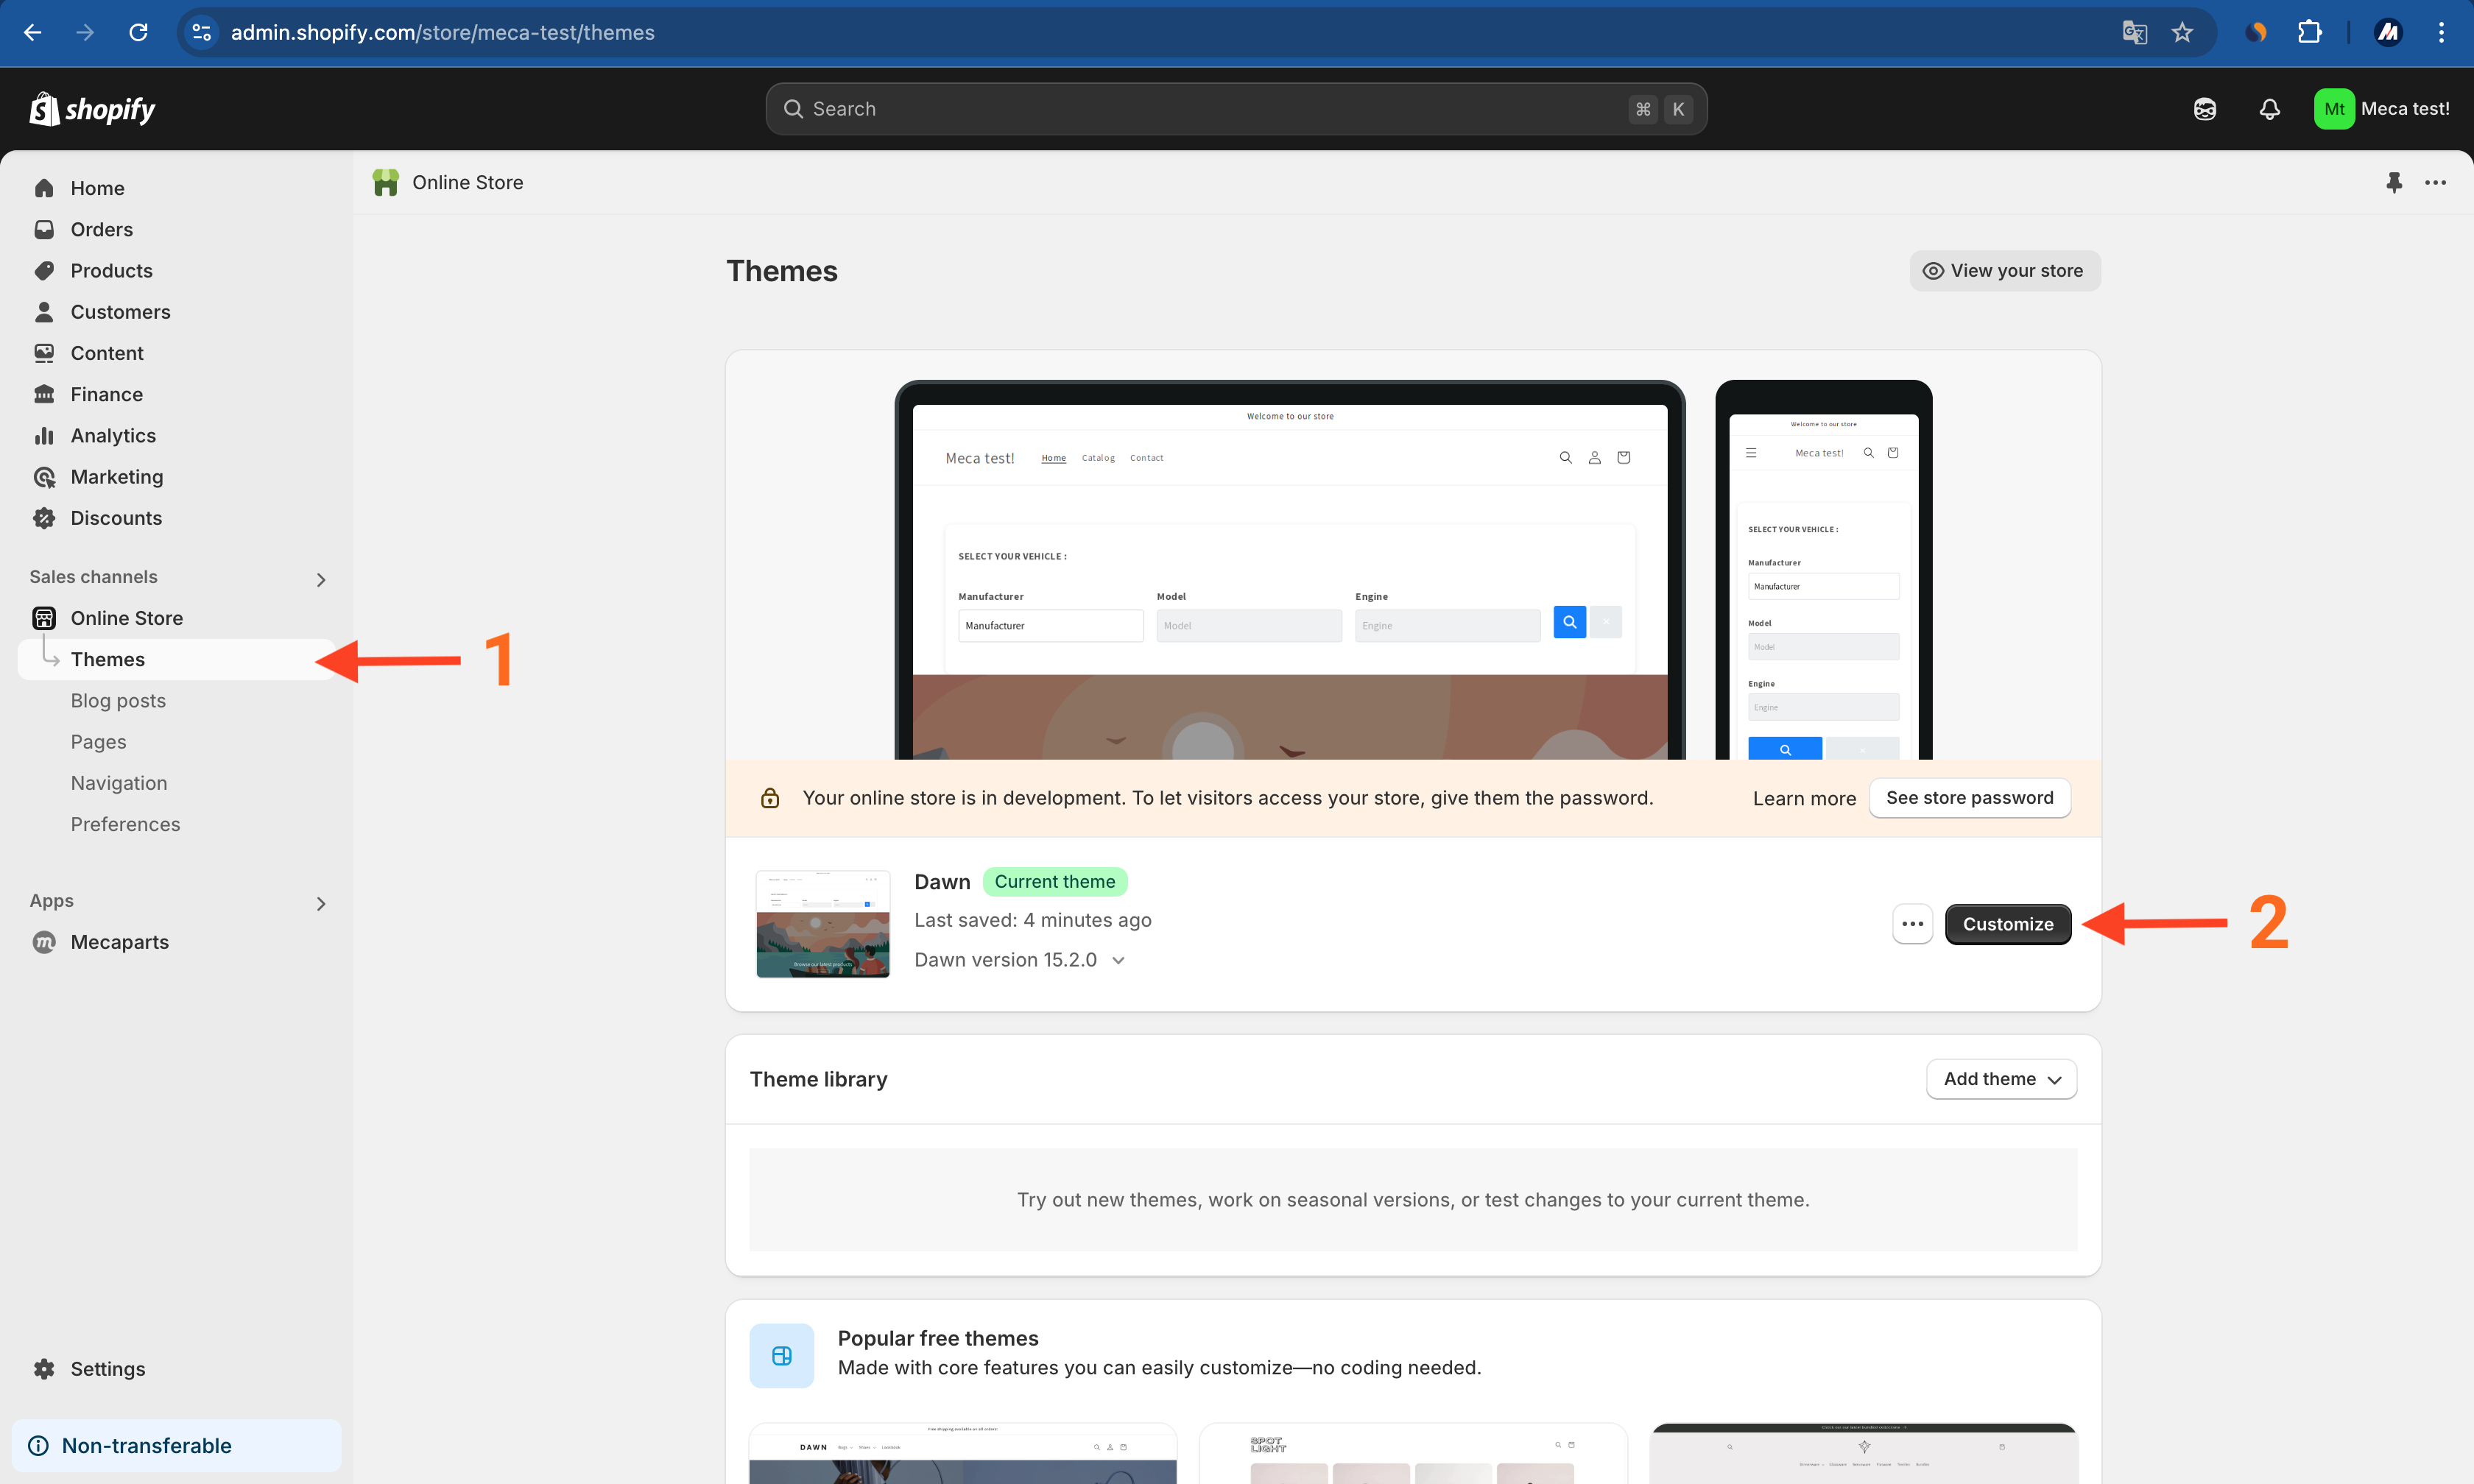Open the Add theme dropdown
Viewport: 2474px width, 1484px height.
pos(2001,1079)
